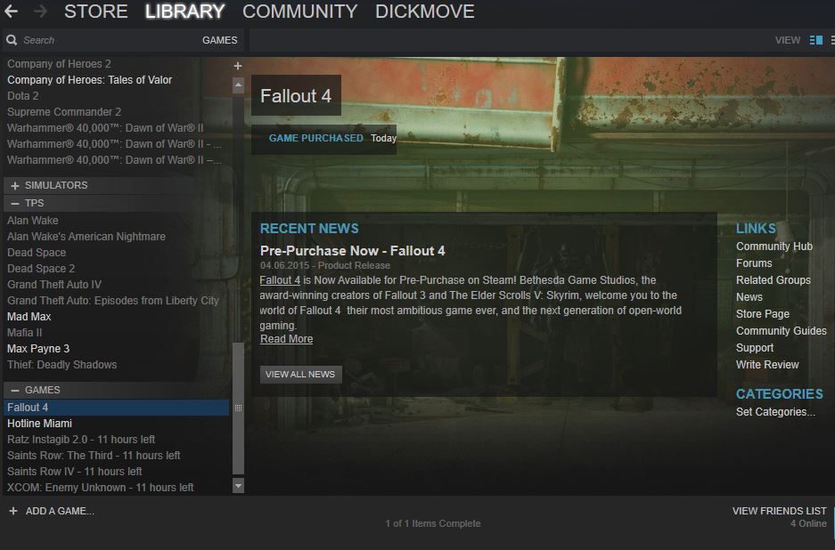Select Max Payne 3
Viewport: 835px width, 550px height.
38,348
